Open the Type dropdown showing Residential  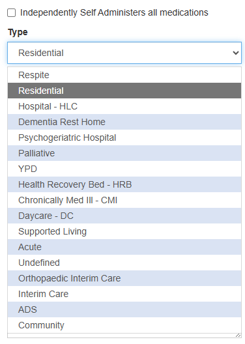click(x=124, y=53)
